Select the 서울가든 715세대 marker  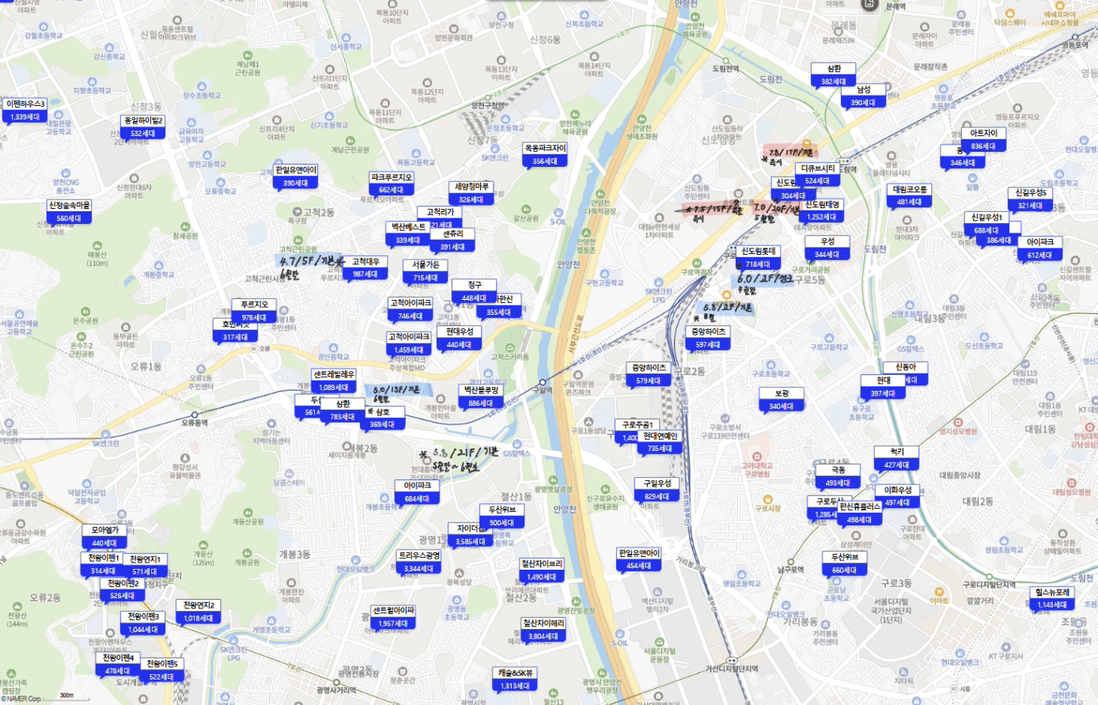click(x=426, y=271)
